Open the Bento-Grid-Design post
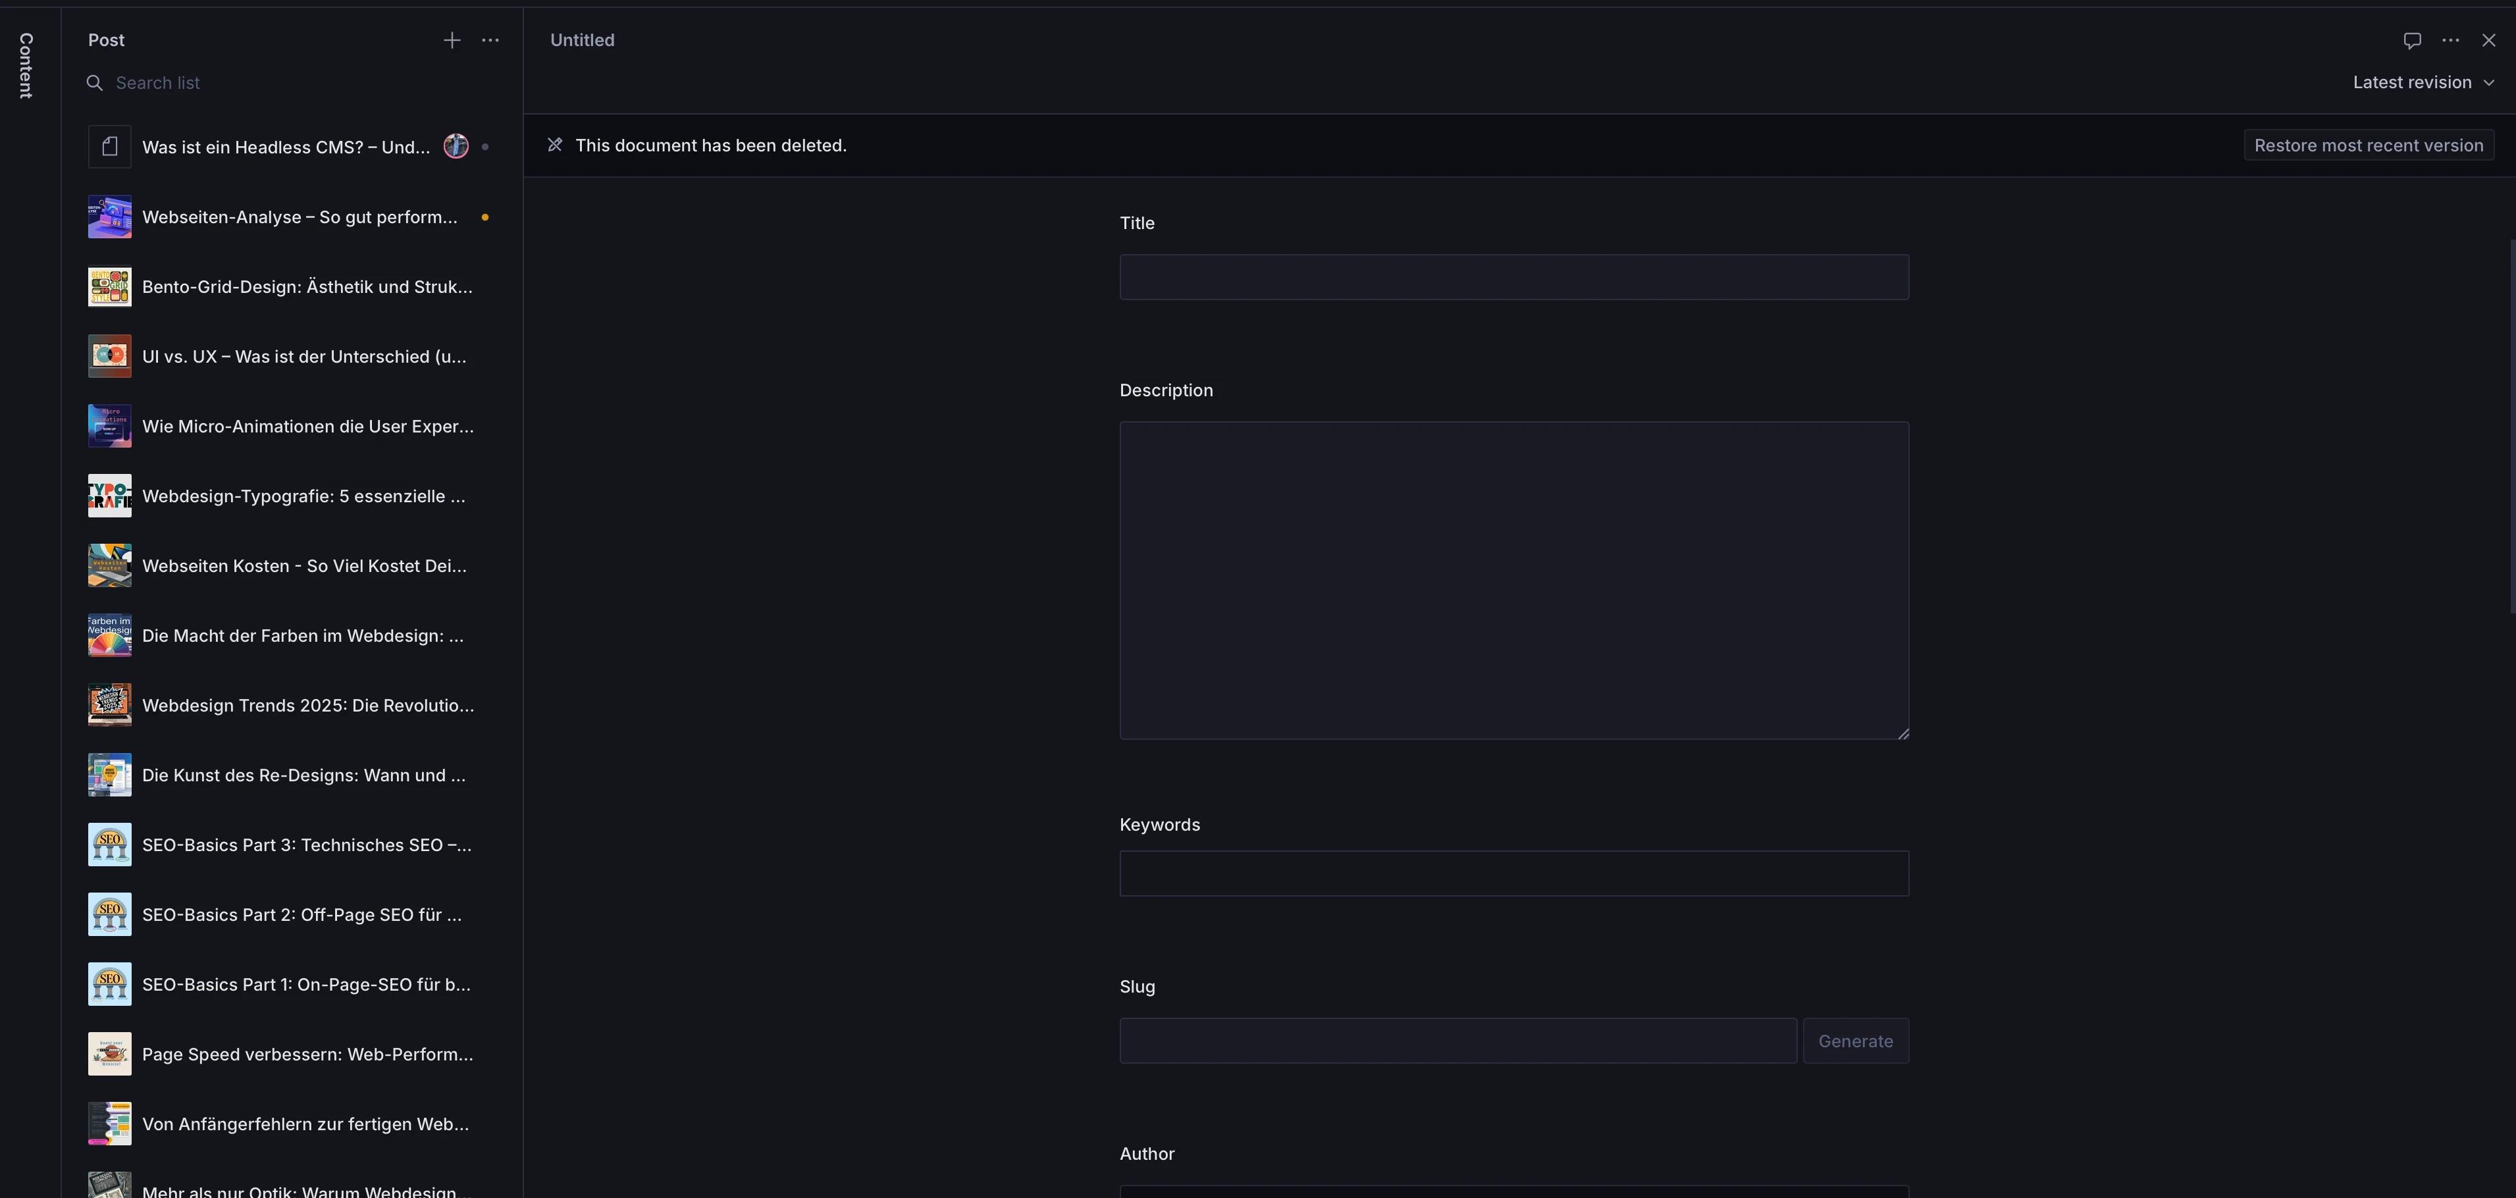 (307, 287)
